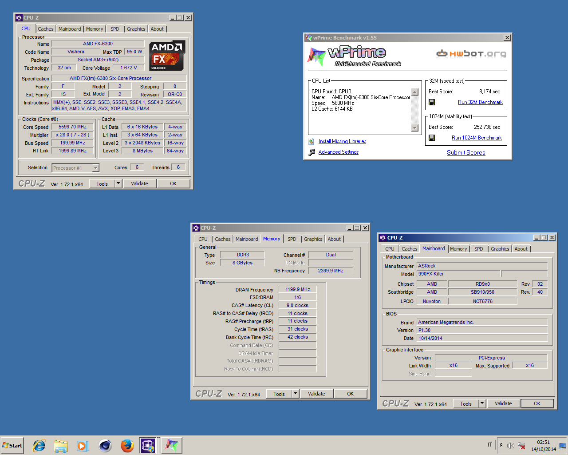Click the CPU-Z title bar icon in Memory window
568x455 pixels.
click(196, 228)
